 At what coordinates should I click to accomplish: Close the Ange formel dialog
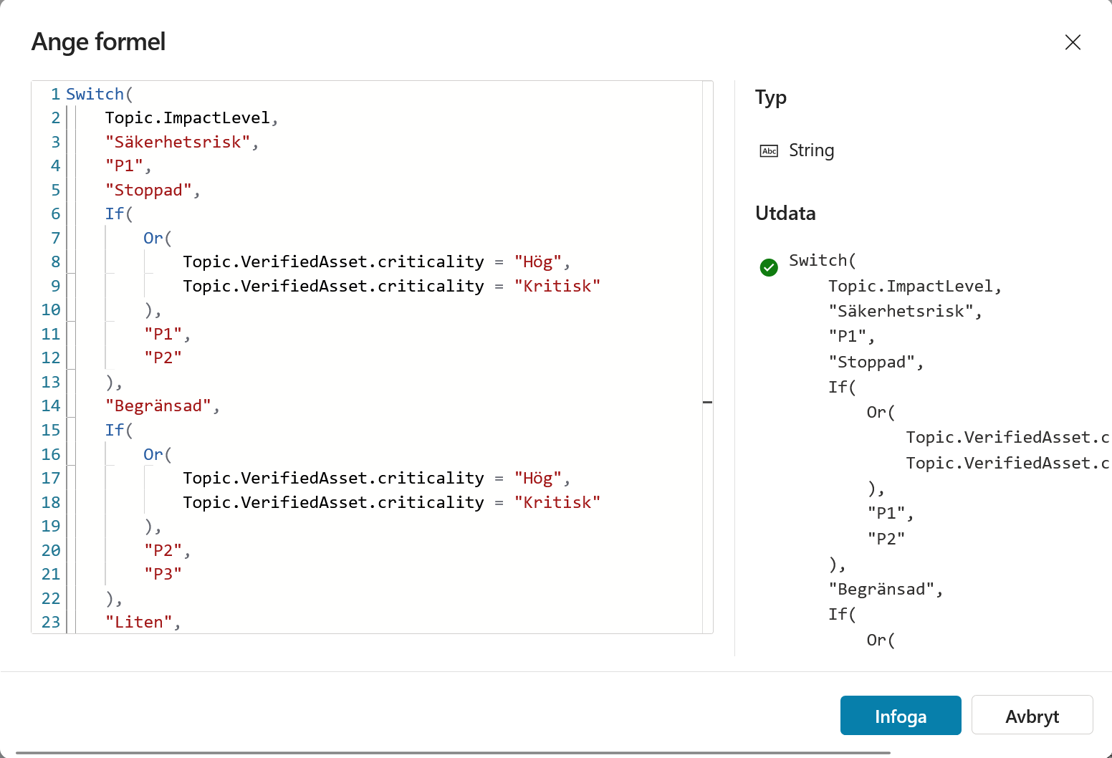tap(1073, 42)
